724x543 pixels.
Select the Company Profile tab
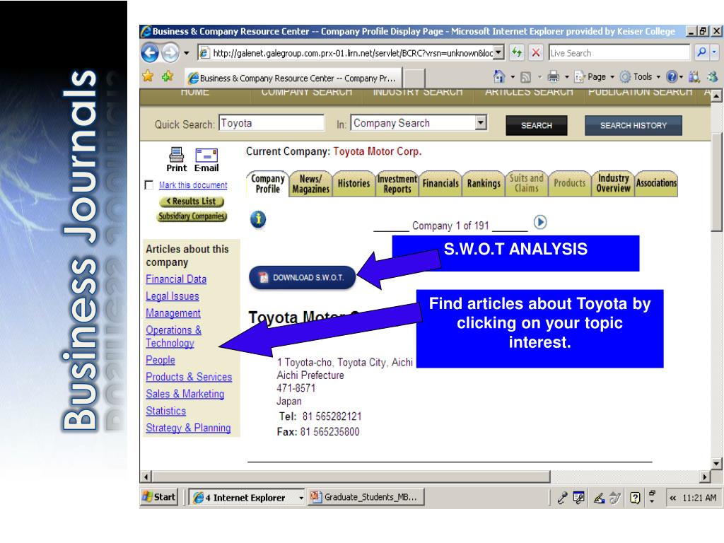pos(268,184)
